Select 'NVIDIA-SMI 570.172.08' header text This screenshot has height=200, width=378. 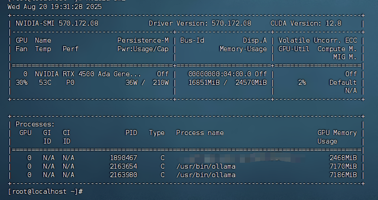click(57, 23)
